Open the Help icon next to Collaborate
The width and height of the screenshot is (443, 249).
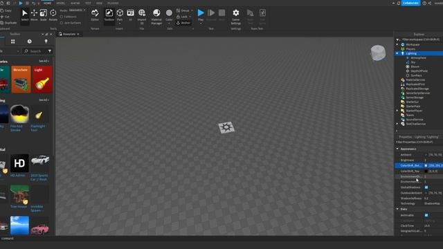pyautogui.click(x=424, y=3)
